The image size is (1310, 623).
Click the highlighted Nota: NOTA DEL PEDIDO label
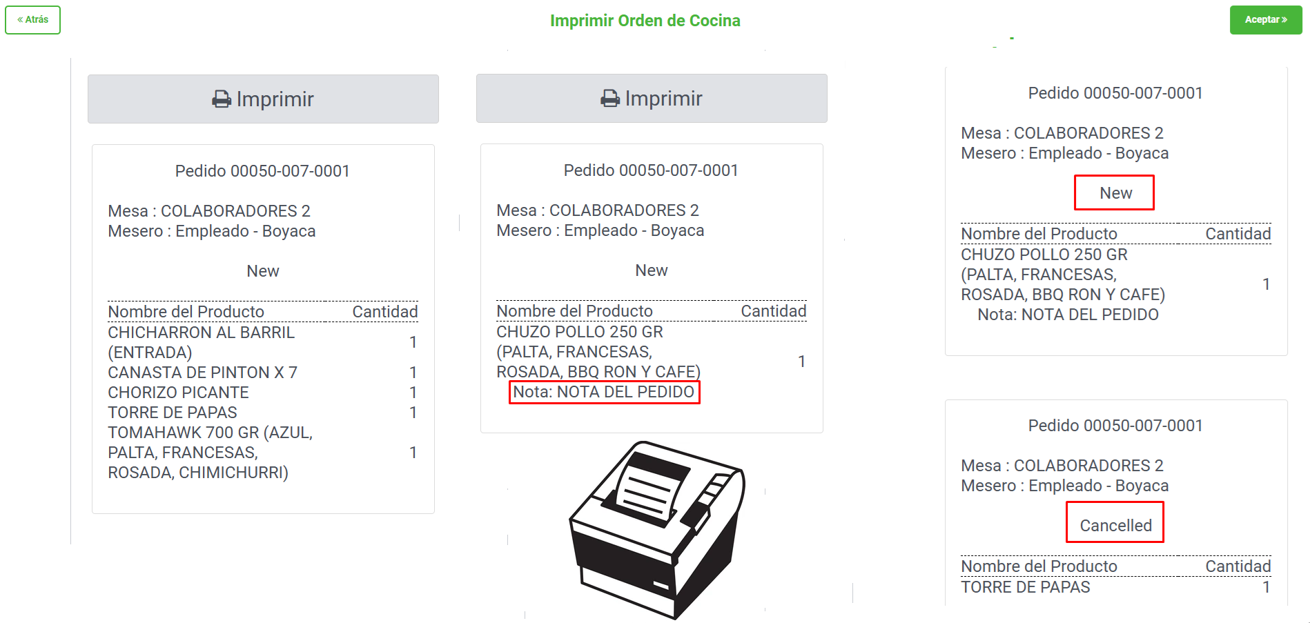(x=604, y=392)
